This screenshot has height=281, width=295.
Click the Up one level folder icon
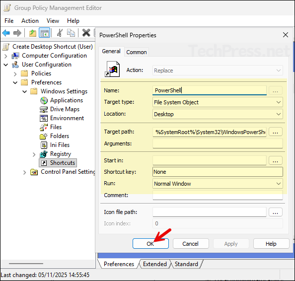tap(33, 33)
